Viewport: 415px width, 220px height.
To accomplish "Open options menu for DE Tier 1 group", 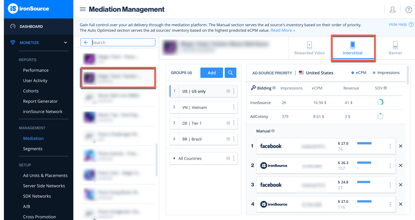I will tap(233, 123).
